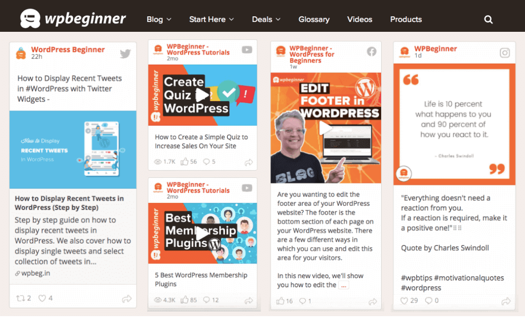Toggle the heart like on the tweet card
Screen dimensions: 525x318
[x=42, y=298]
